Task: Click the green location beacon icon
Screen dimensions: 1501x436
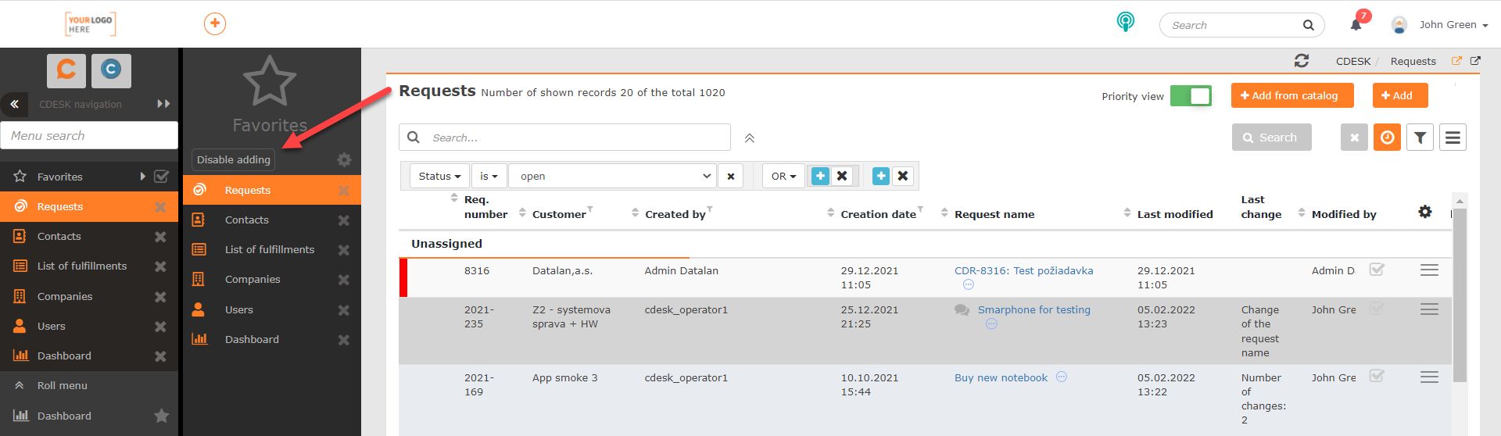Action: pyautogui.click(x=1125, y=22)
